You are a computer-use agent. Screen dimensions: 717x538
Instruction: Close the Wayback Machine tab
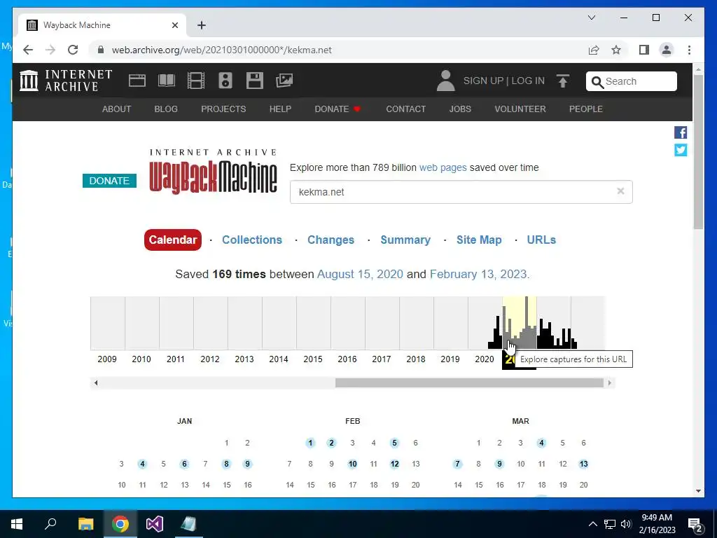(174, 25)
